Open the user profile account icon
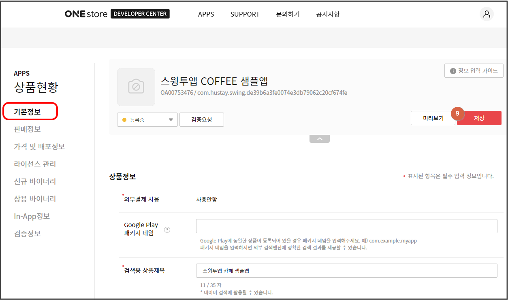This screenshot has width=508, height=300. pos(487,14)
